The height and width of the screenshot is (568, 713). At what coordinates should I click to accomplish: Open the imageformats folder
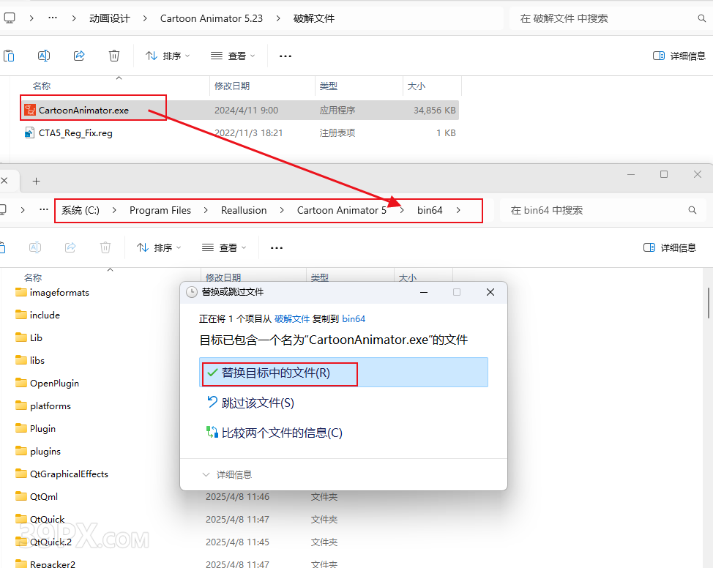(x=59, y=293)
